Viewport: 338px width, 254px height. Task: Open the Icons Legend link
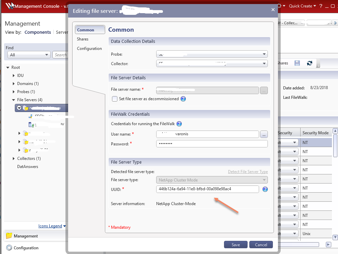click(x=50, y=226)
